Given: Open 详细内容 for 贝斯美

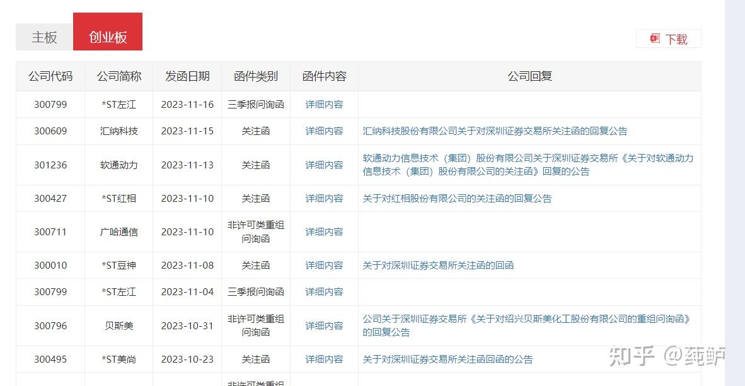Looking at the screenshot, I should point(324,326).
